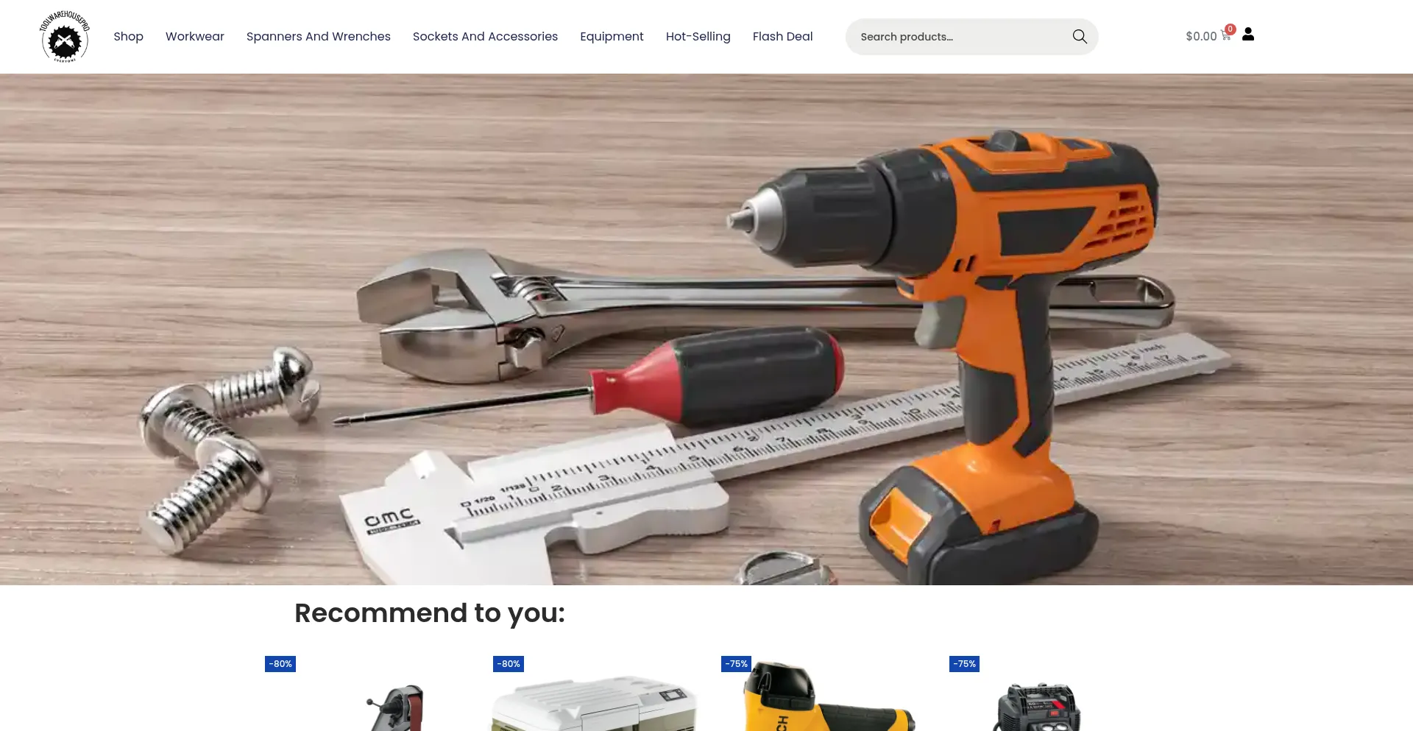1413x731 pixels.
Task: View the Flash Deal page
Action: pos(782,37)
